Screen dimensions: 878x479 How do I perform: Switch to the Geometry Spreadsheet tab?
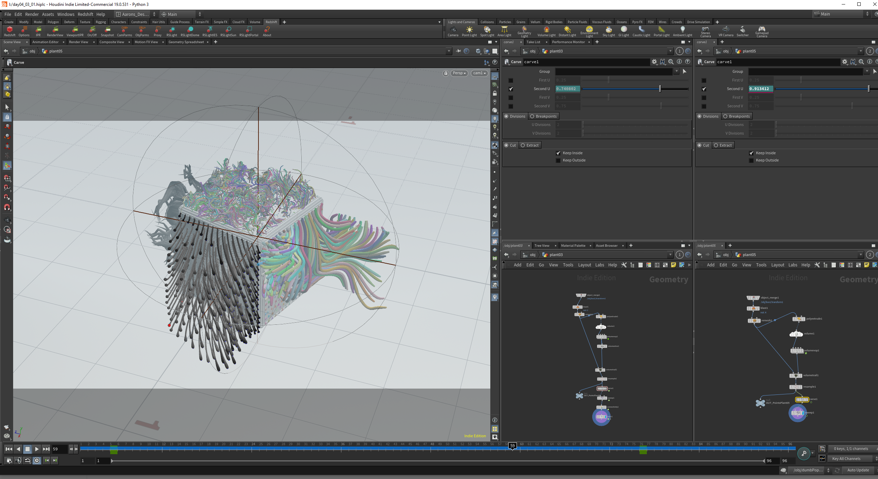(x=186, y=42)
